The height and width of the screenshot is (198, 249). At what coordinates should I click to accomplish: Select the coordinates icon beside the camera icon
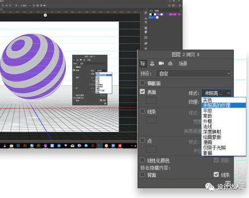[170, 64]
